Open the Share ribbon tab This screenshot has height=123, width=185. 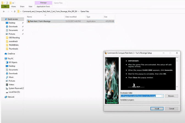point(22,7)
